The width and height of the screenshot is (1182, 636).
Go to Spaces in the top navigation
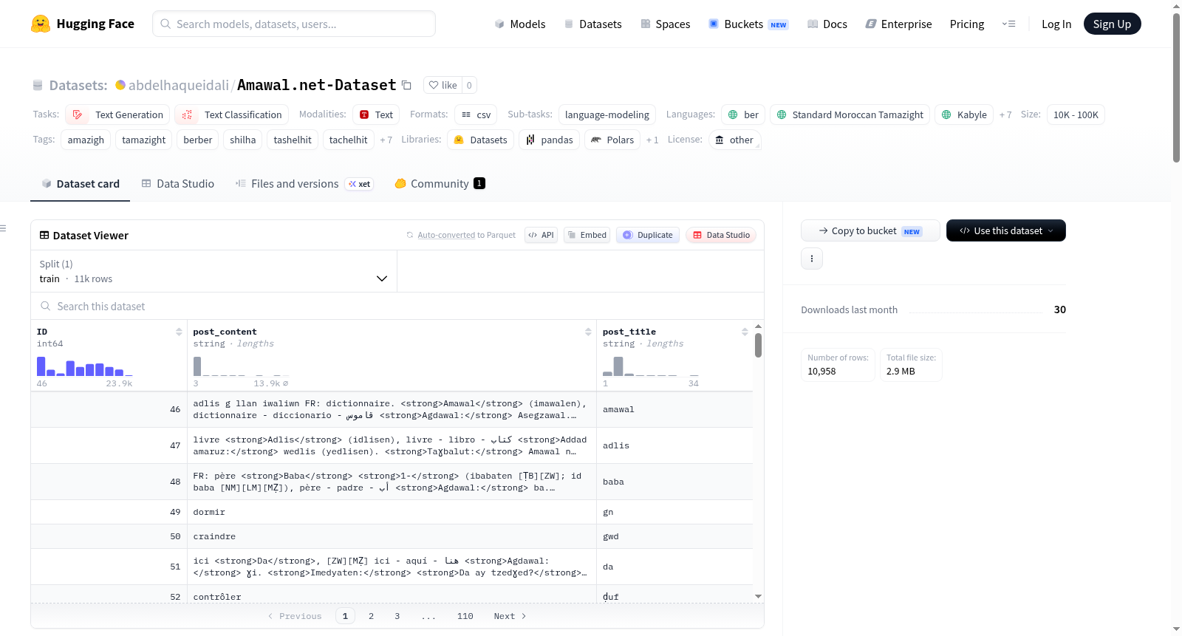point(665,24)
